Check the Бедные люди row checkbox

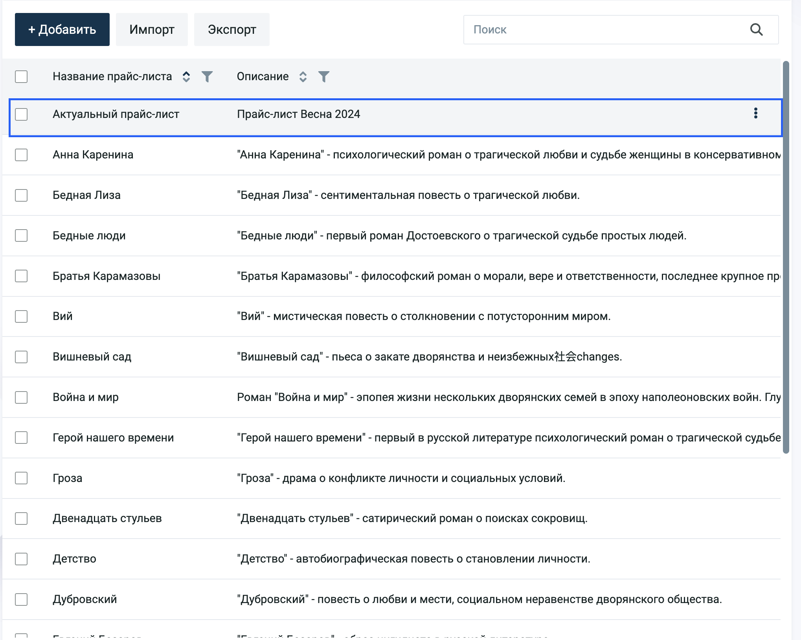pos(21,235)
